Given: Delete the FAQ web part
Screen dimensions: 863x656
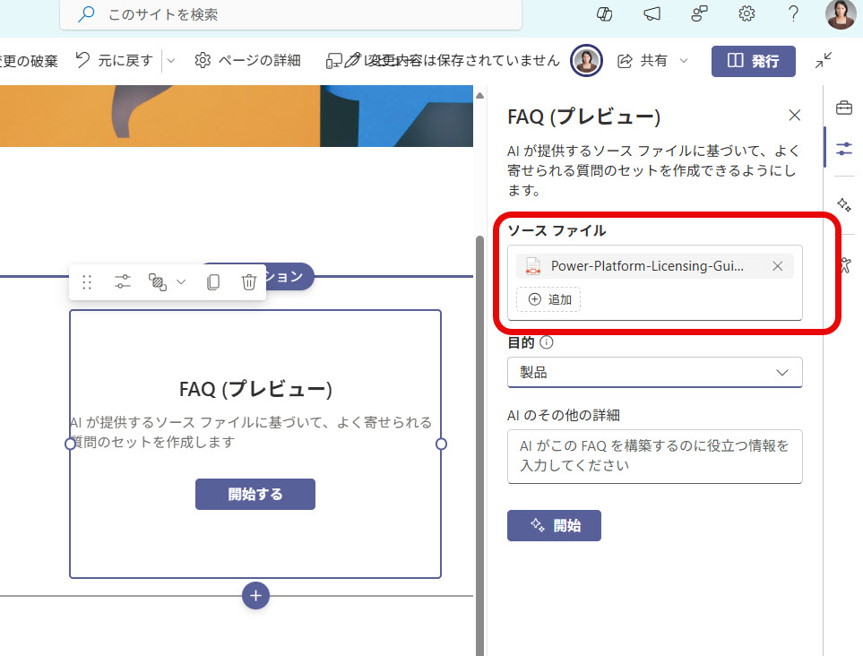Looking at the screenshot, I should tap(249, 282).
